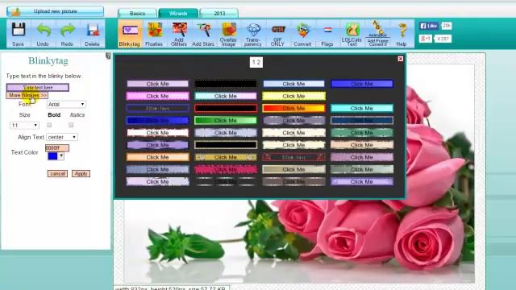Choose the red-orange gradient Click Me blinky

[293, 108]
